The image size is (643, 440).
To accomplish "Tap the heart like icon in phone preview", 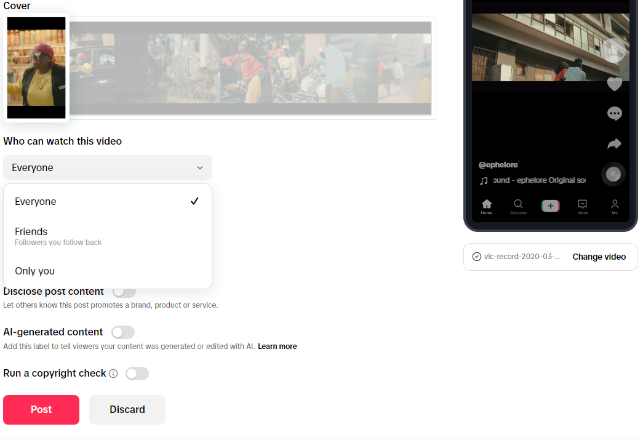I will click(x=614, y=84).
